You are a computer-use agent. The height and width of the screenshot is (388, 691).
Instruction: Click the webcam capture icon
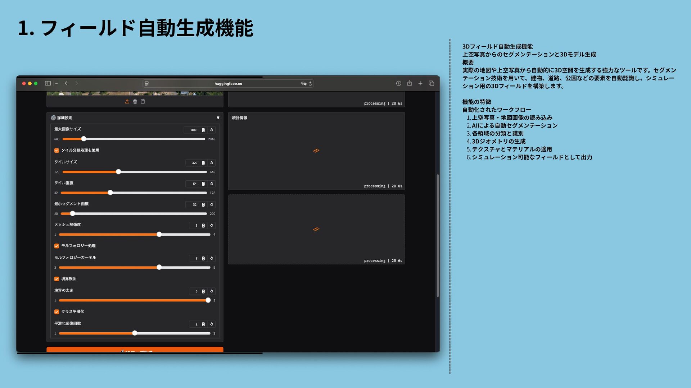pos(135,102)
